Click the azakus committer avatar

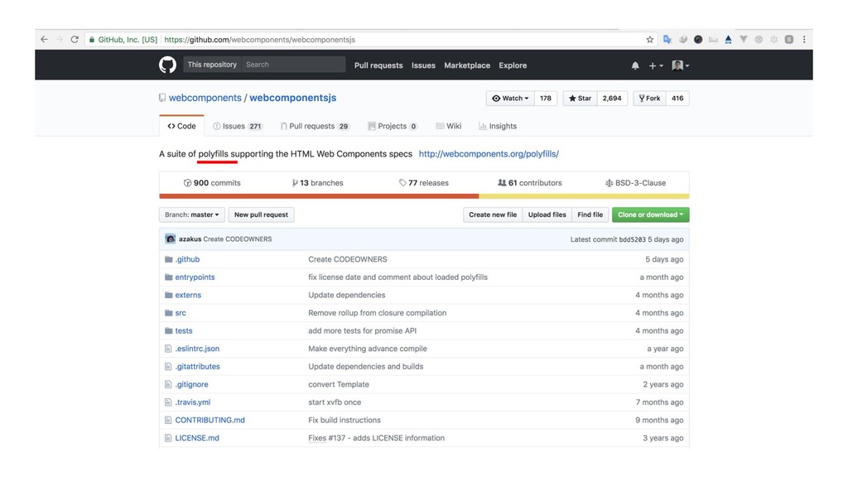tap(171, 238)
